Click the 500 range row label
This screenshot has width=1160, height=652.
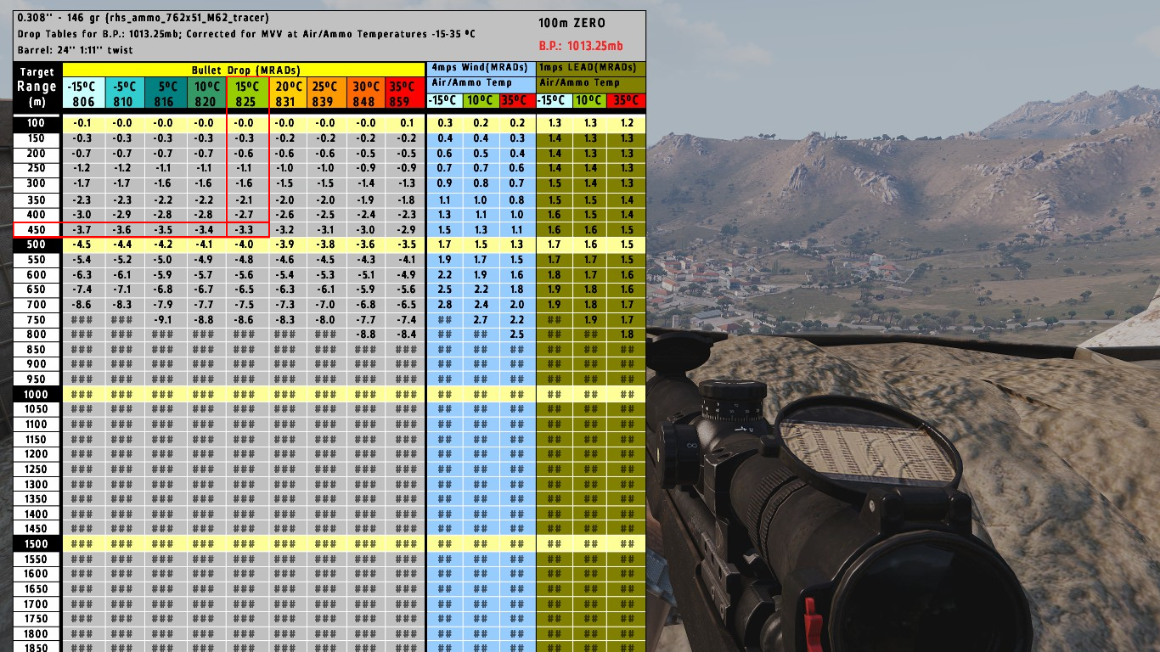[x=37, y=245]
